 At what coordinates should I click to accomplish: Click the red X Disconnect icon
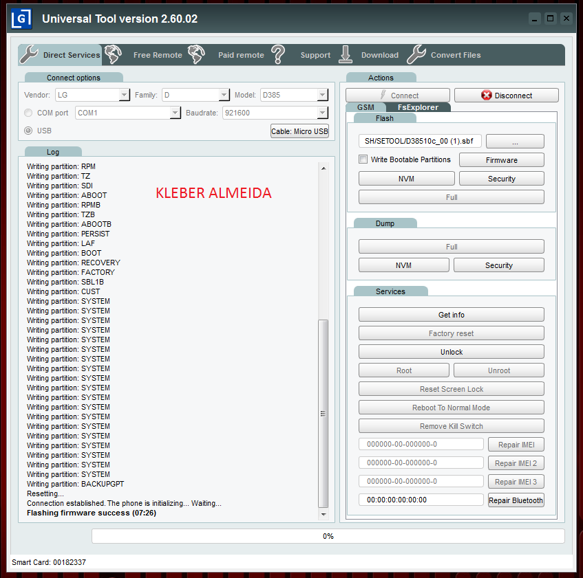pos(487,96)
